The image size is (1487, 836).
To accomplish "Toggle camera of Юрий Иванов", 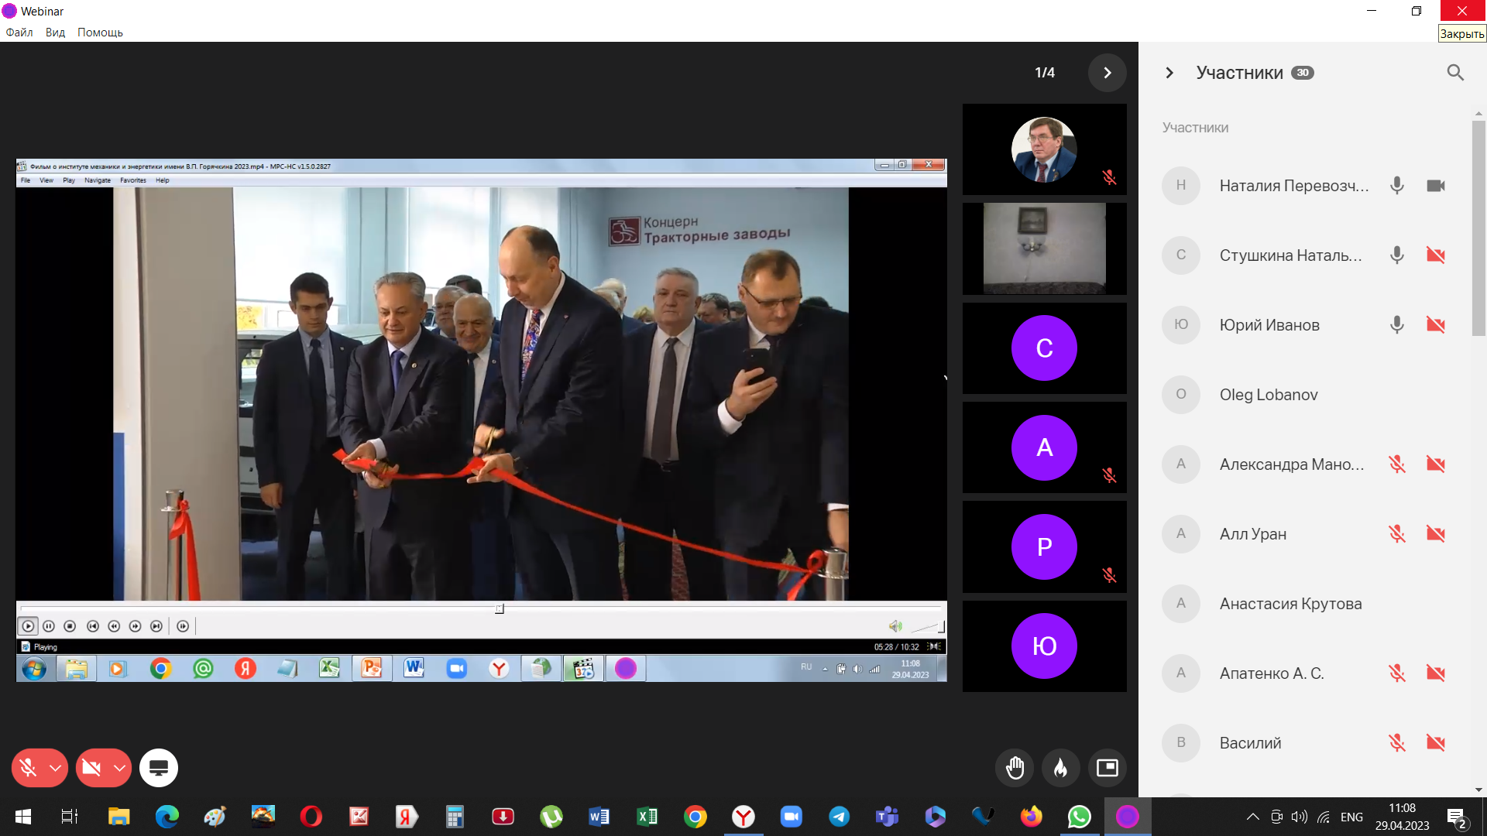I will [x=1436, y=325].
